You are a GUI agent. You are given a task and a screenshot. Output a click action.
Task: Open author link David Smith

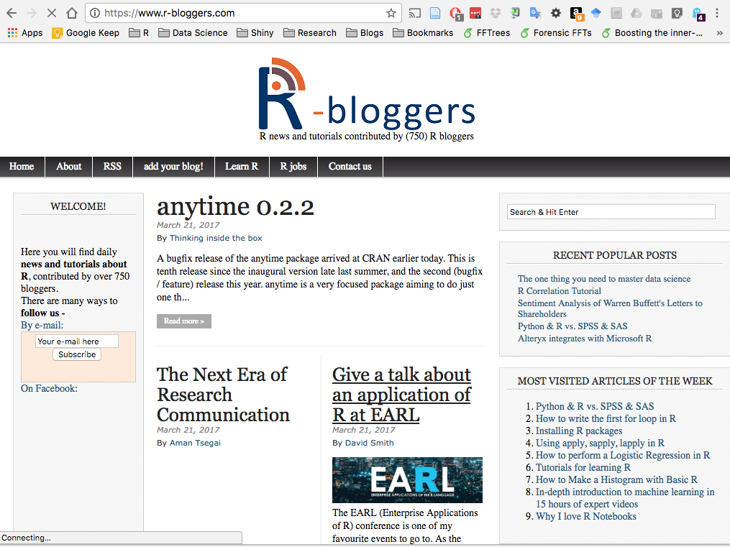click(370, 443)
